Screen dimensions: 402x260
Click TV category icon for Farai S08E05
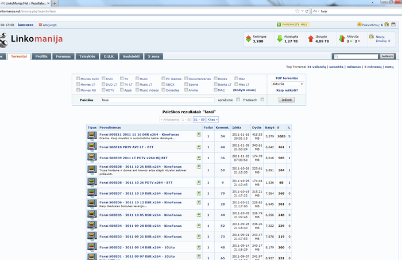92,215
